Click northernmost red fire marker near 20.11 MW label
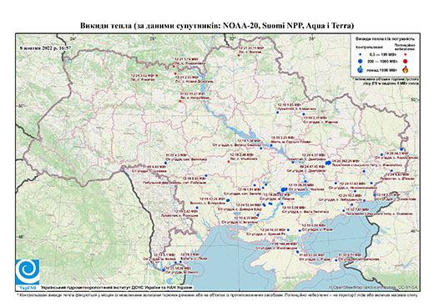Image resolution: width=434 pixels, height=307 pixels. (x=239, y=55)
